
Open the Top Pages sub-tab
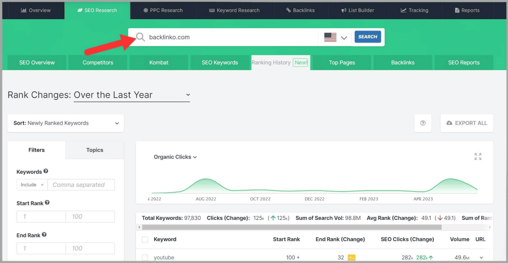(342, 62)
